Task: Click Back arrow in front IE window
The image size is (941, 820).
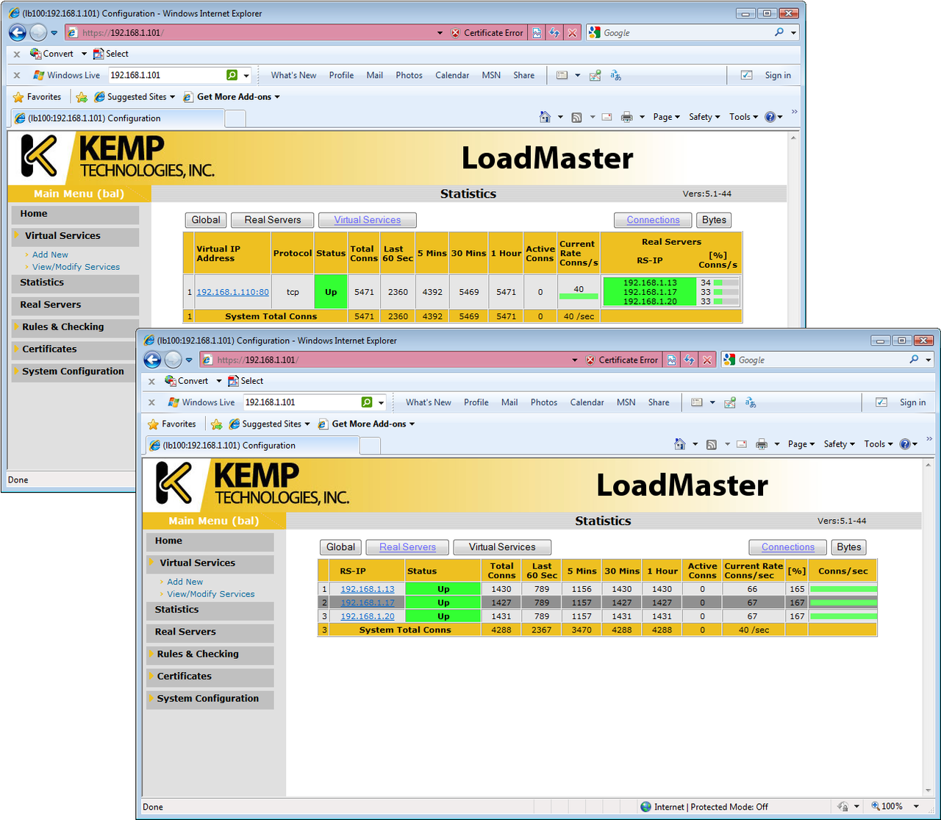Action: point(152,360)
